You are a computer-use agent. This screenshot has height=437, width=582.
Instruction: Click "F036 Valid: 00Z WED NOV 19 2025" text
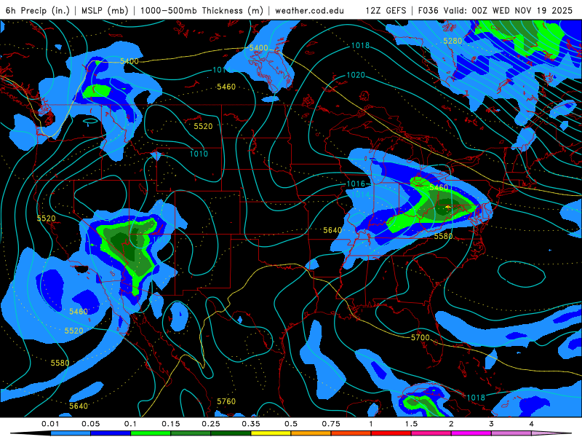(x=495, y=10)
